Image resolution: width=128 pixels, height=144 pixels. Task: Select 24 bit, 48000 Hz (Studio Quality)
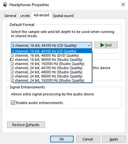tap(52, 72)
